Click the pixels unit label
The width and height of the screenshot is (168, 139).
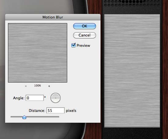click(x=71, y=111)
